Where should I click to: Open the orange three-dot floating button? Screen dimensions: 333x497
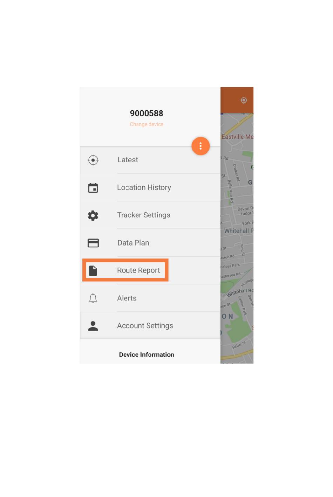click(201, 146)
